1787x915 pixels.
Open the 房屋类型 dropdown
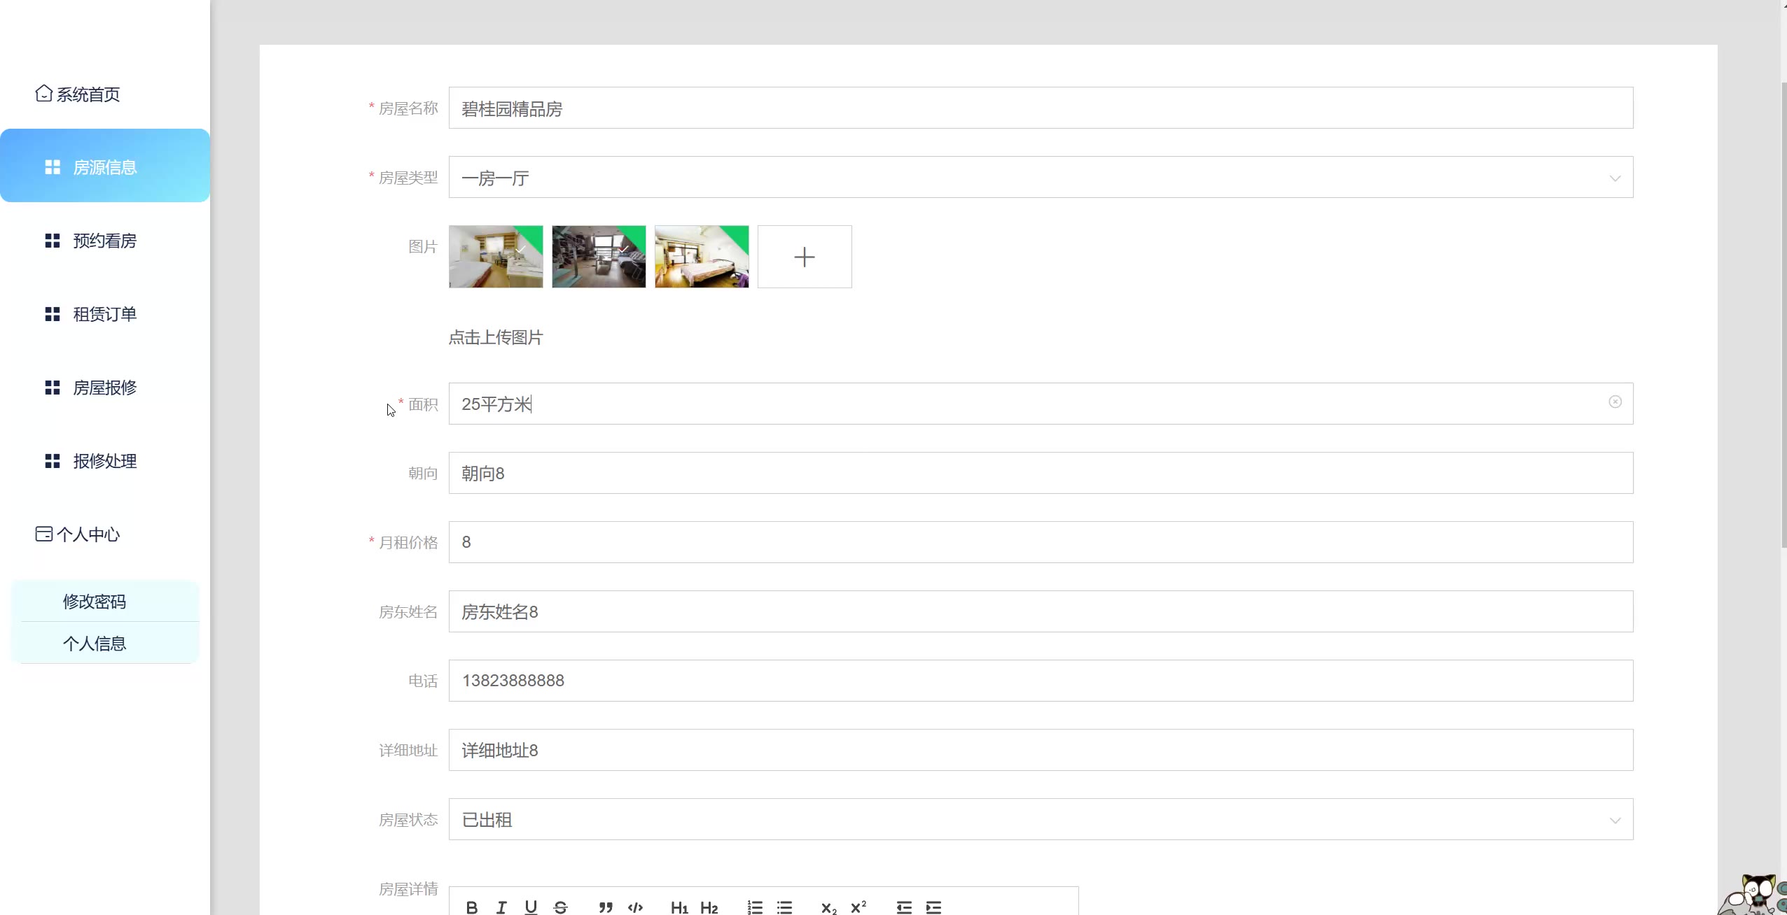(1041, 178)
